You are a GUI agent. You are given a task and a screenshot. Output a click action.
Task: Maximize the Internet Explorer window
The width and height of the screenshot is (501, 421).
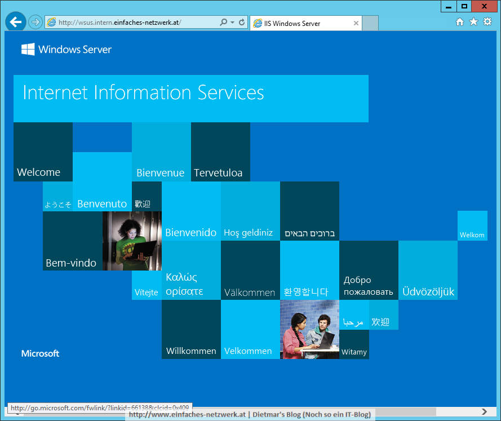[x=464, y=6]
